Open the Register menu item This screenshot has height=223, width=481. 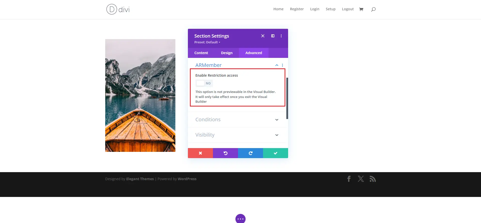tap(297, 9)
